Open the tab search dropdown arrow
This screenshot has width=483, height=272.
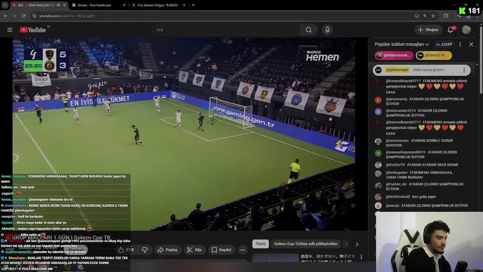(x=5, y=5)
